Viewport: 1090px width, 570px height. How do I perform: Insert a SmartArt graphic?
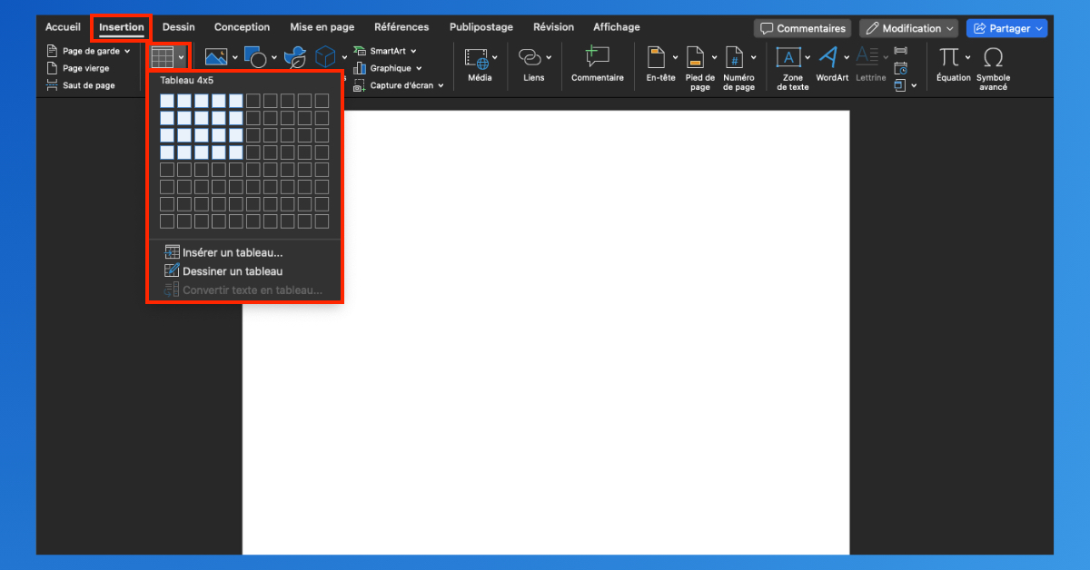pyautogui.click(x=385, y=51)
